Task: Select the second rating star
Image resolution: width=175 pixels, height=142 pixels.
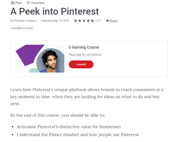Action: click(80, 21)
